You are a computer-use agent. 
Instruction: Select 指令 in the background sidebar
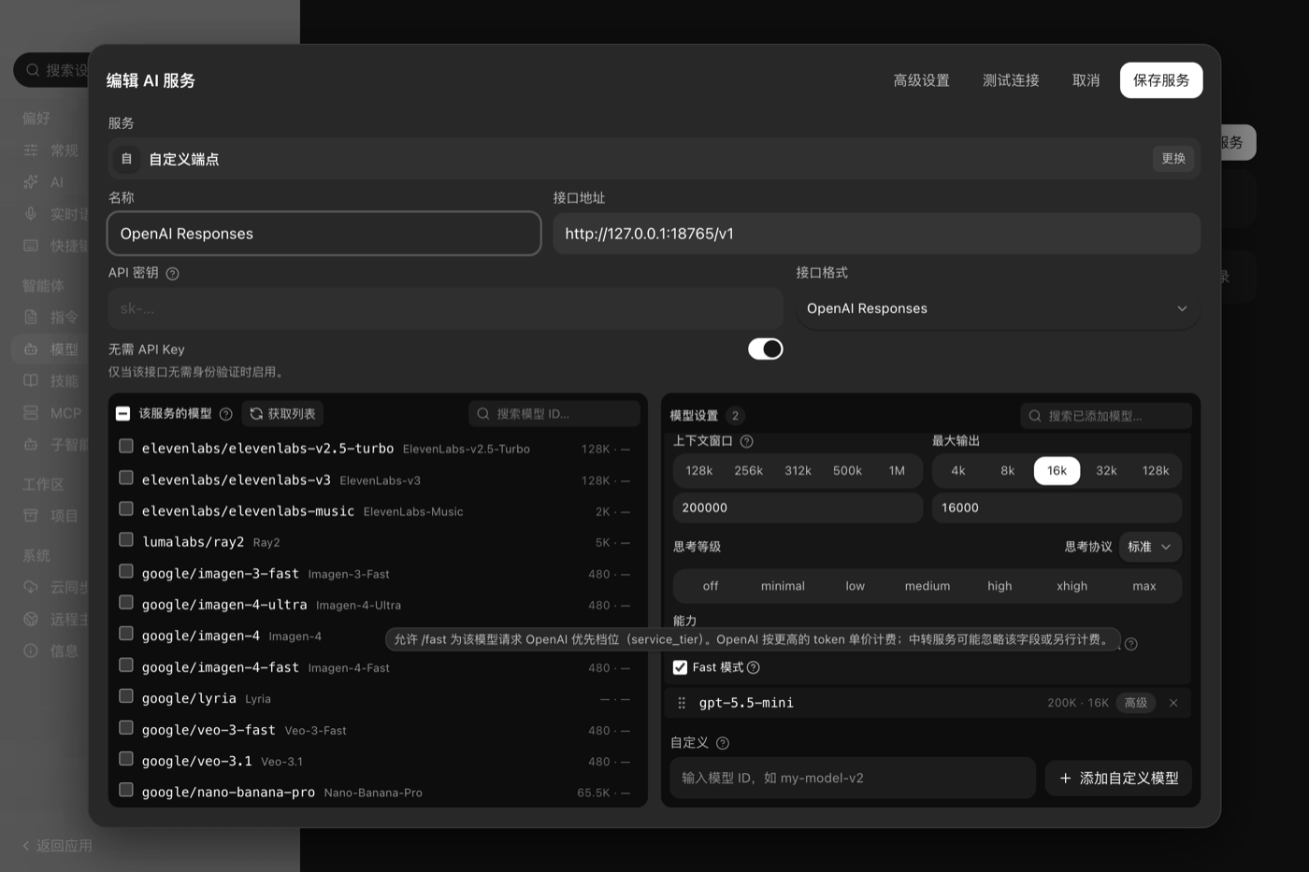click(x=51, y=317)
